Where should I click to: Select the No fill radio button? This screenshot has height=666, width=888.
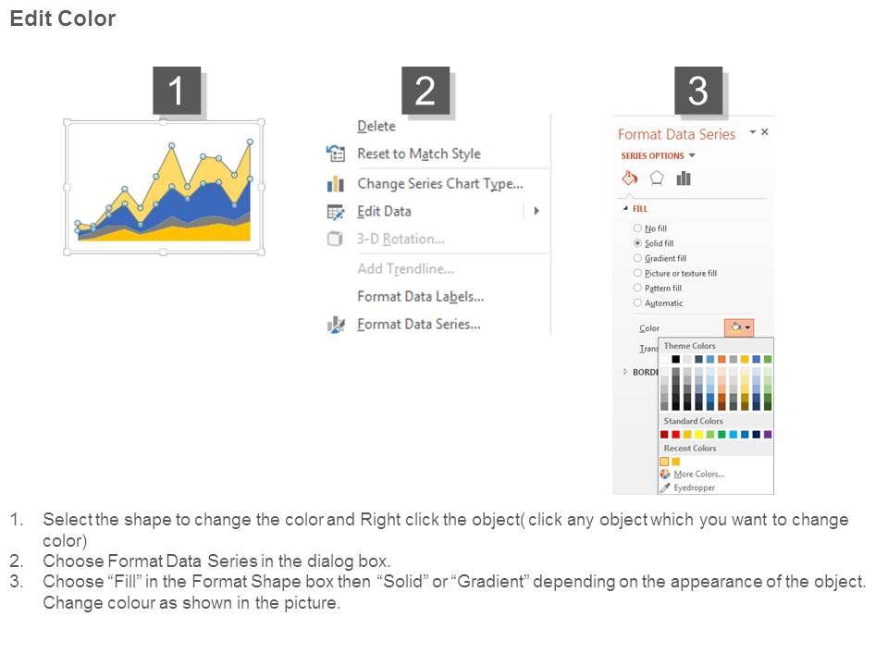637,228
